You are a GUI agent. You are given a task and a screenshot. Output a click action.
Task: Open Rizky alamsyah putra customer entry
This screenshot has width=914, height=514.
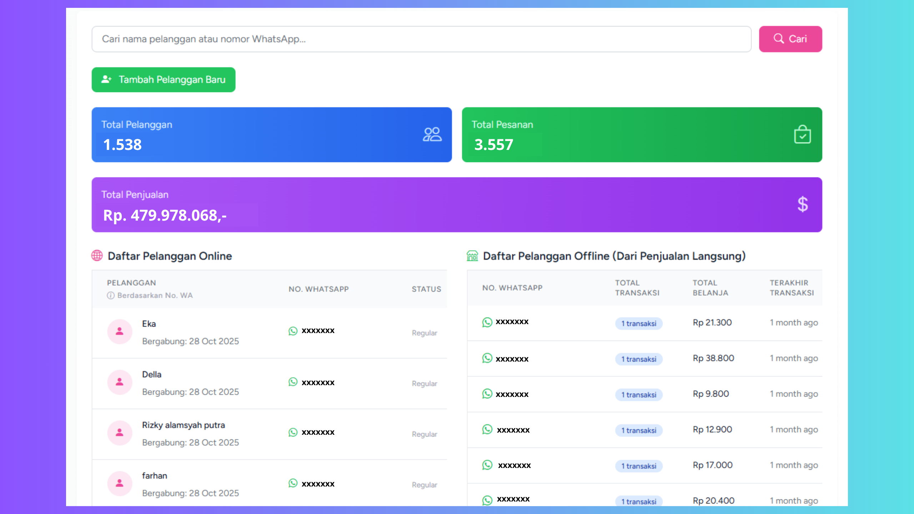pos(184,425)
